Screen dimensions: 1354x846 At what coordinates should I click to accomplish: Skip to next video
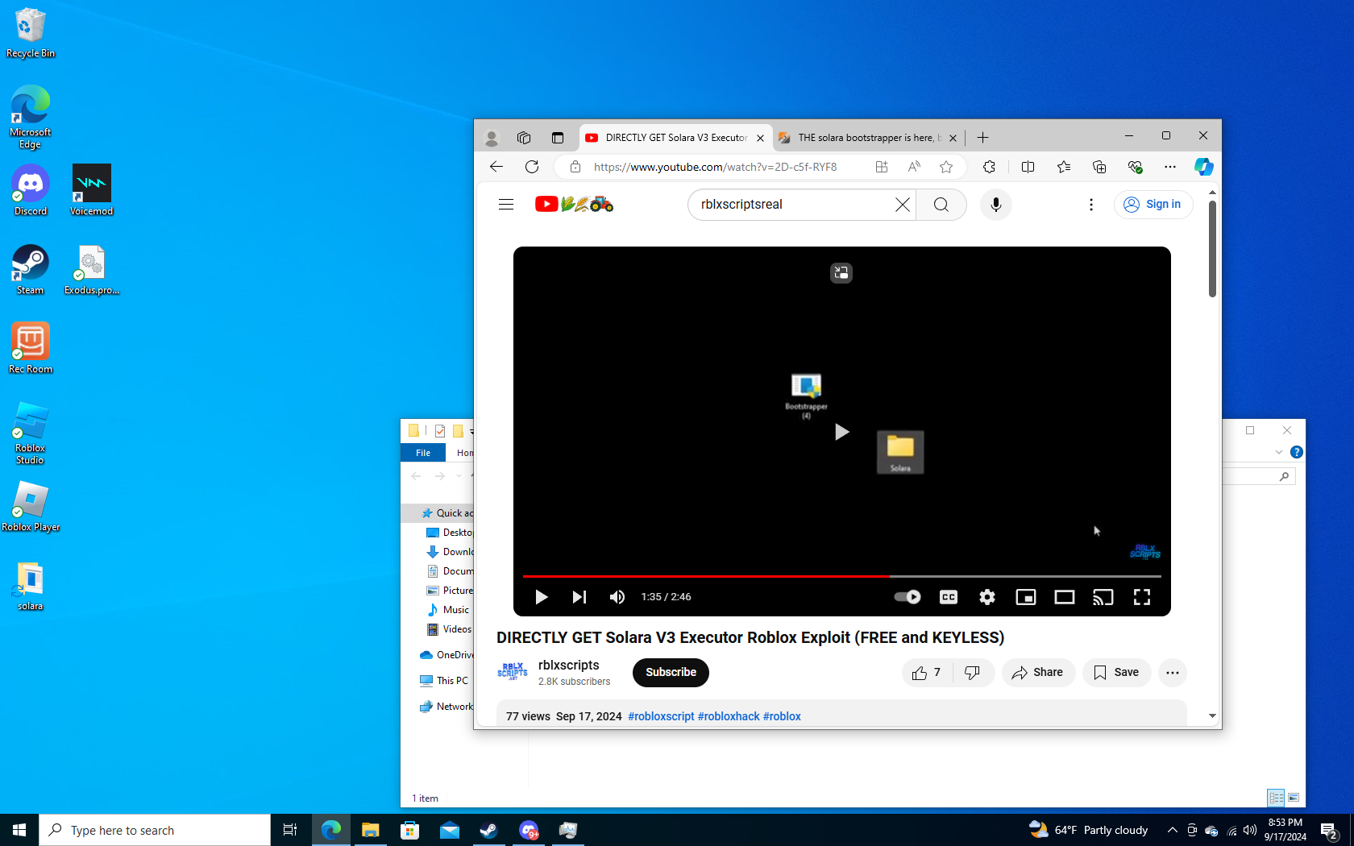click(579, 597)
